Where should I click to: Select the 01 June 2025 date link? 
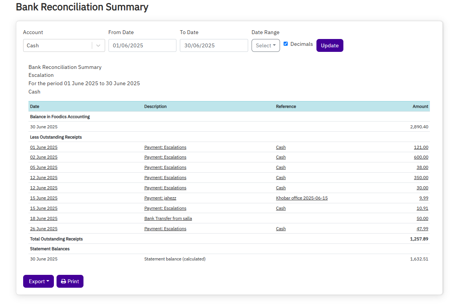[44, 147]
